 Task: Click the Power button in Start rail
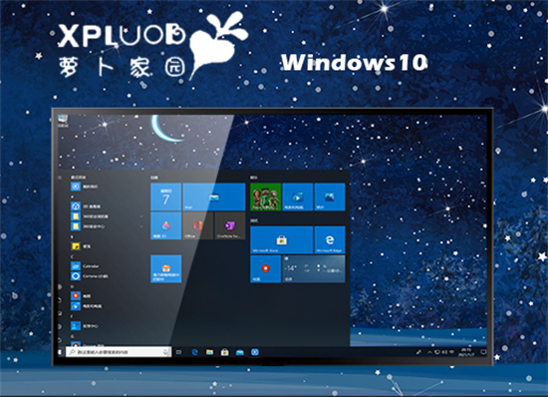coord(60,339)
